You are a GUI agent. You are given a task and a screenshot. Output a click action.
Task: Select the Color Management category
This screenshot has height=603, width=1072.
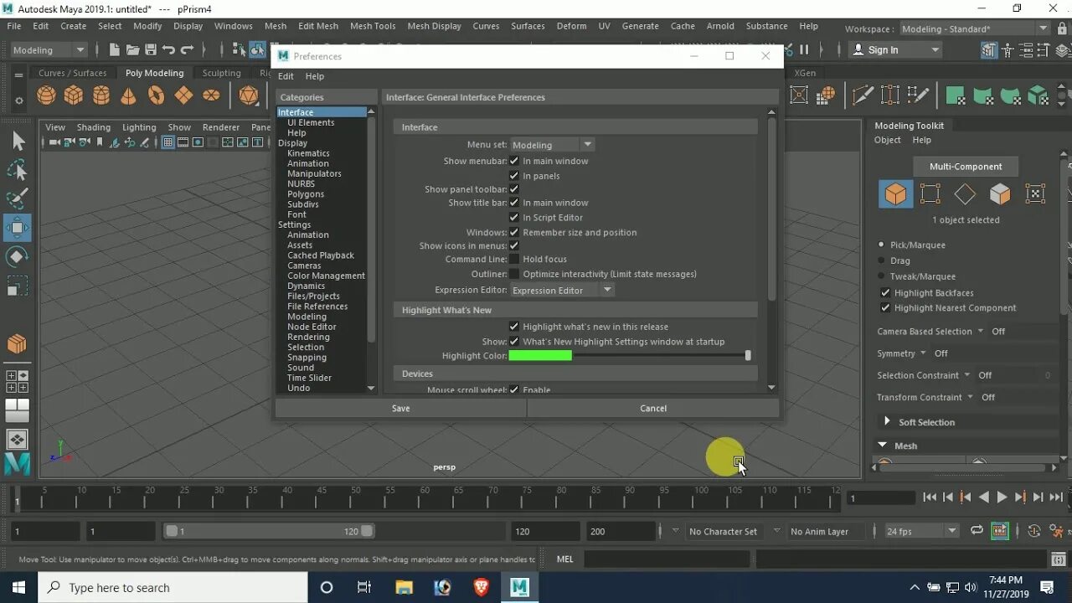point(326,276)
